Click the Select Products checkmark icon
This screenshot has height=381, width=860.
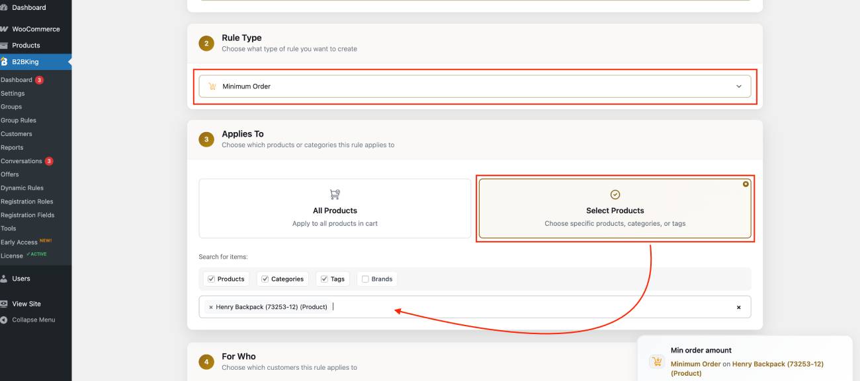point(615,194)
